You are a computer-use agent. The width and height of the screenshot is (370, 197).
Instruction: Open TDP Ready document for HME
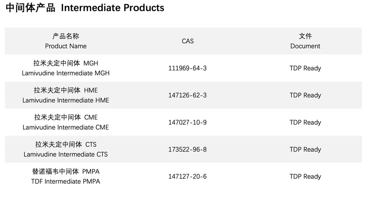pos(305,95)
